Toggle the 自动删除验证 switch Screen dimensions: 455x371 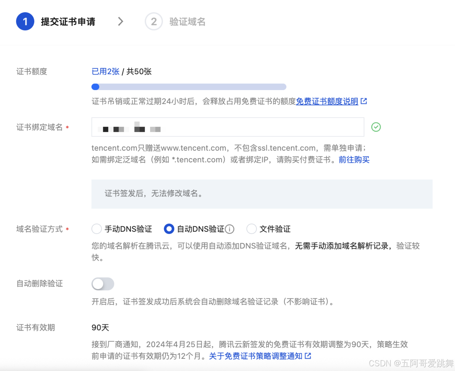[103, 284]
